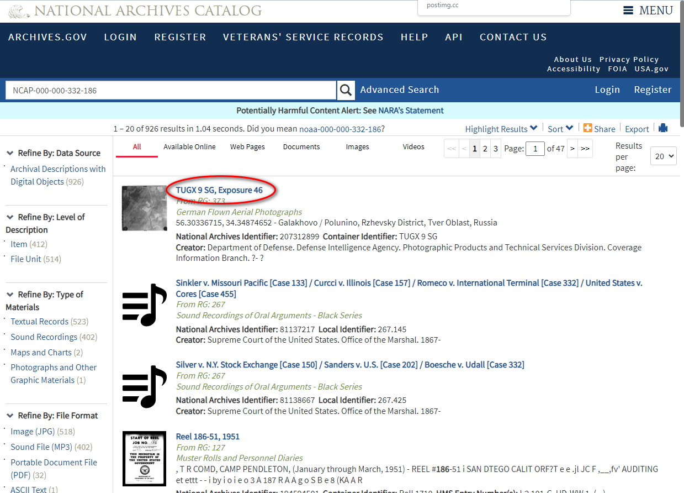Open the Accessibility link
This screenshot has width=684, height=493.
point(574,69)
